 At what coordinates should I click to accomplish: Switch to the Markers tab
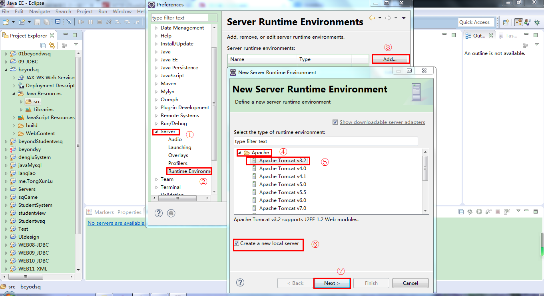click(101, 212)
